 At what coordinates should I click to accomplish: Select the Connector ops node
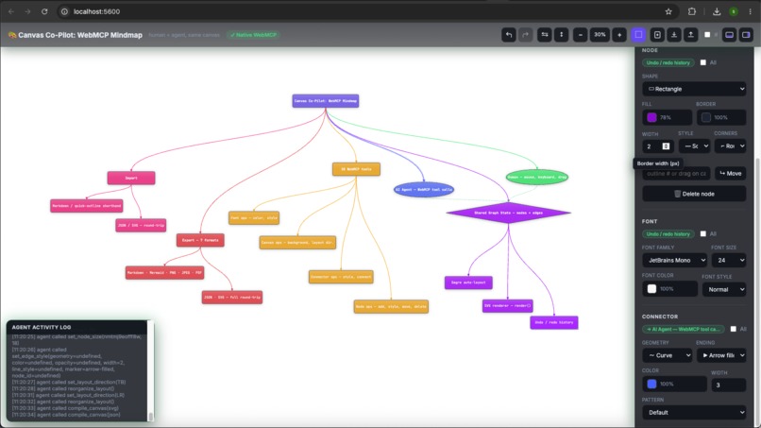click(x=341, y=277)
